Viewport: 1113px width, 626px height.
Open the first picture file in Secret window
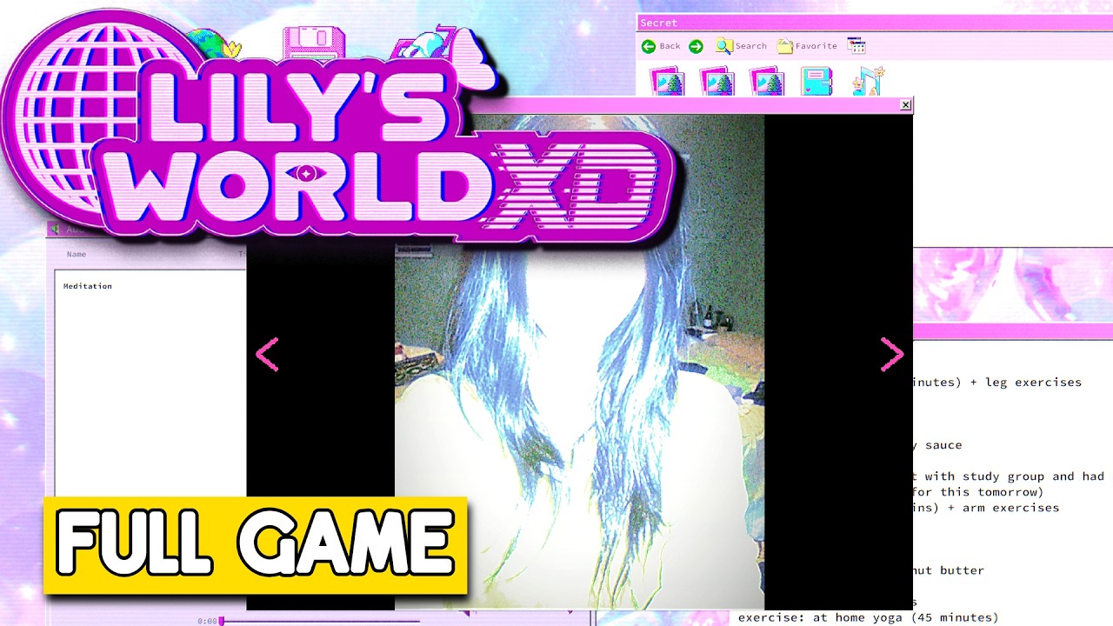pos(668,82)
